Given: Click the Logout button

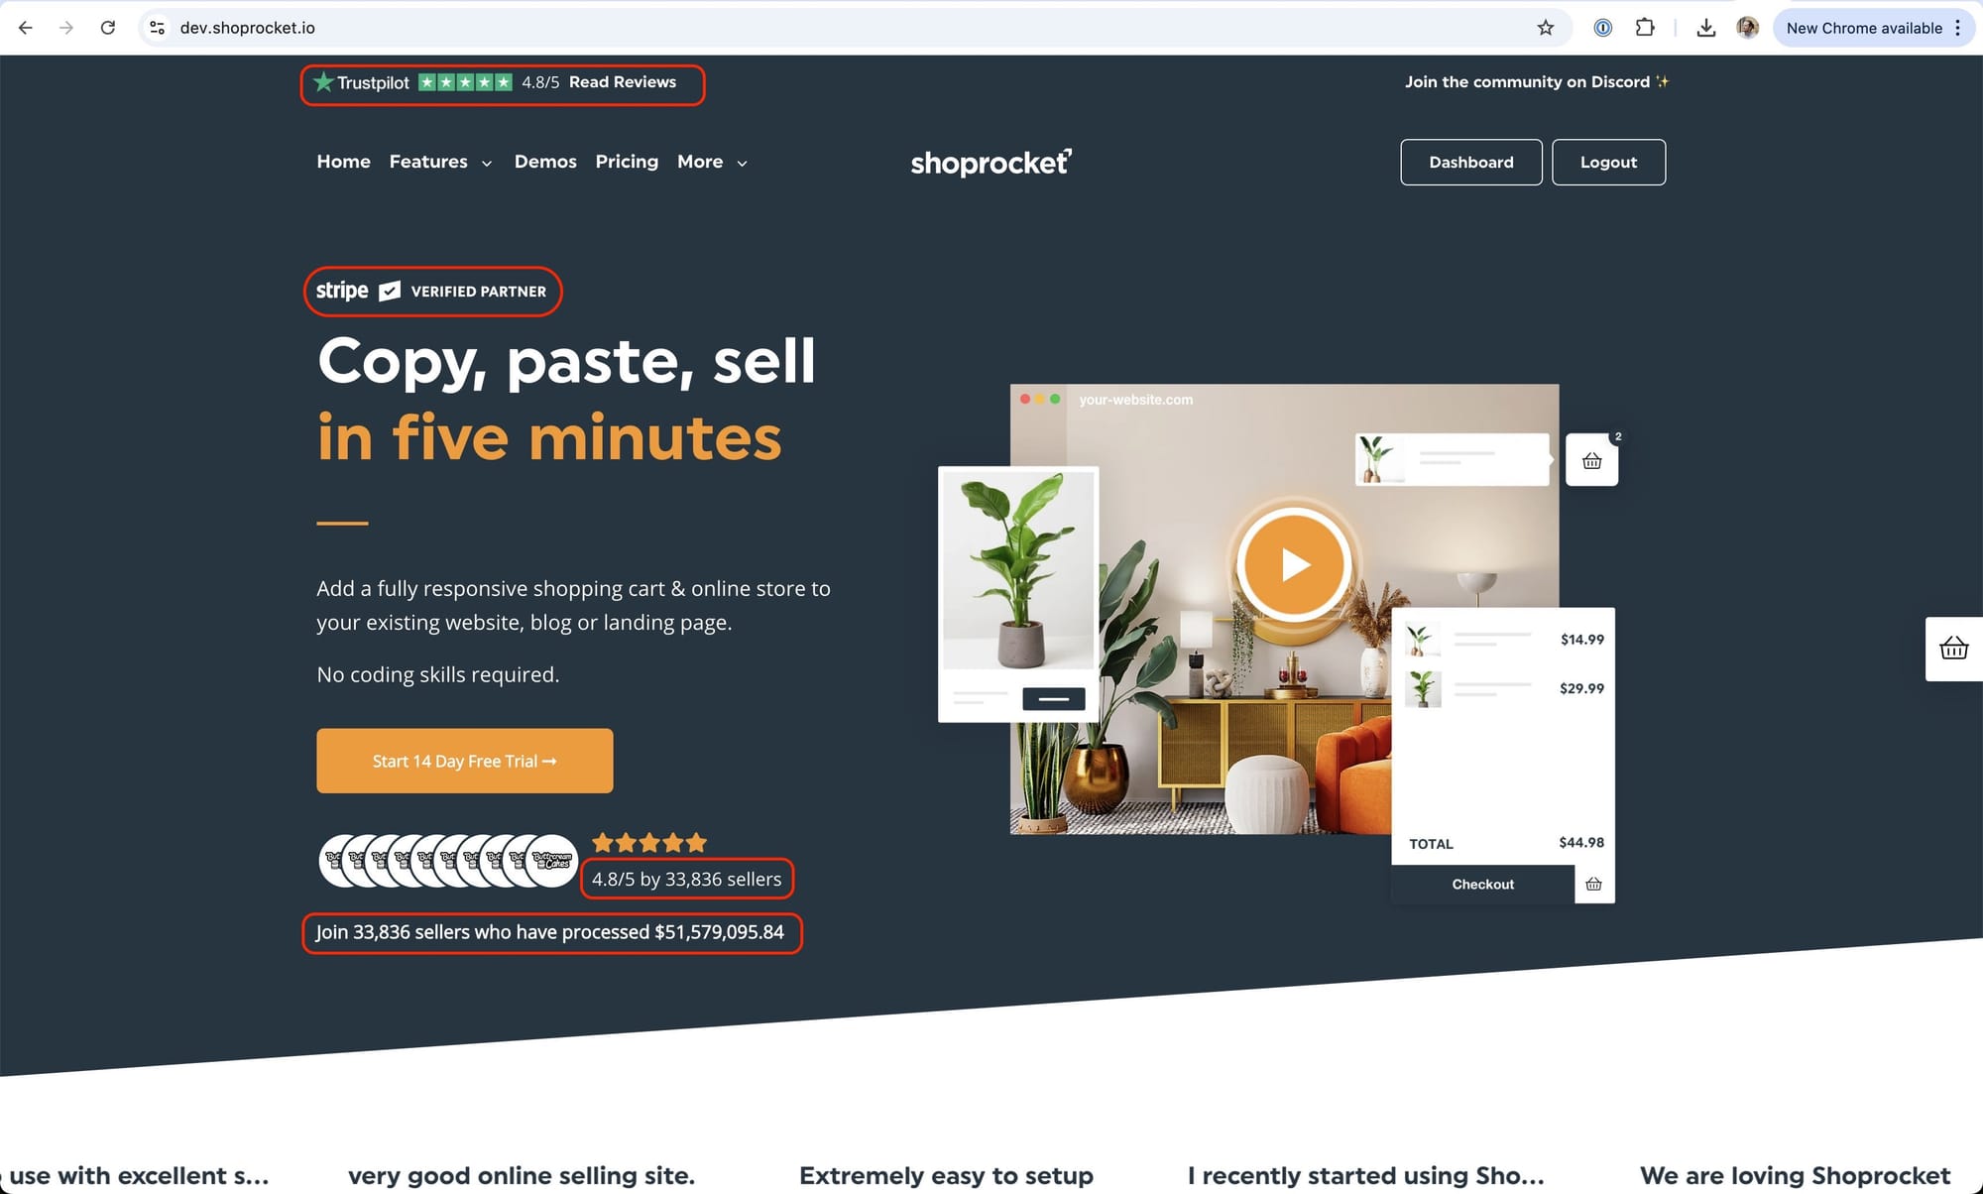Looking at the screenshot, I should [x=1608, y=162].
